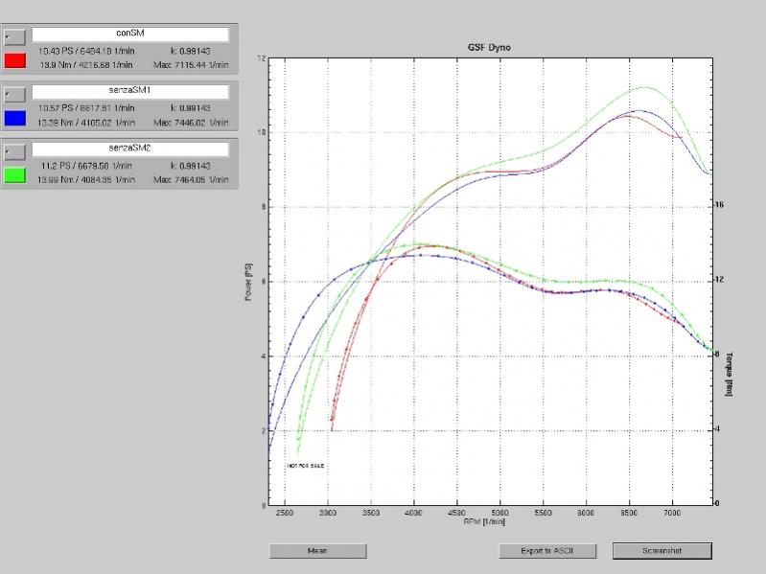
Task: Click the text '13.9 Nm / 4216.68 1/min'
Action: coord(86,65)
